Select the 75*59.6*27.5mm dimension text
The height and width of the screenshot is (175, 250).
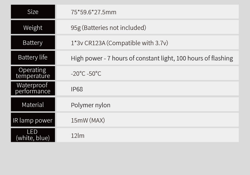point(94,12)
